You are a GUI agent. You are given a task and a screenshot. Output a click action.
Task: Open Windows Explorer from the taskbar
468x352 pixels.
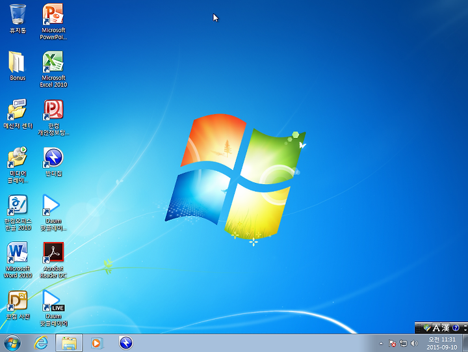[70, 343]
